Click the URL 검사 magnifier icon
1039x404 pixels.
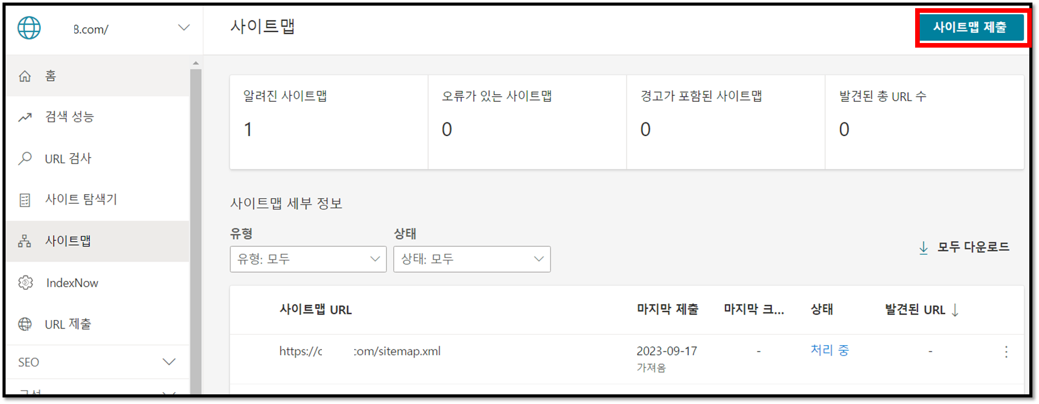coord(25,158)
